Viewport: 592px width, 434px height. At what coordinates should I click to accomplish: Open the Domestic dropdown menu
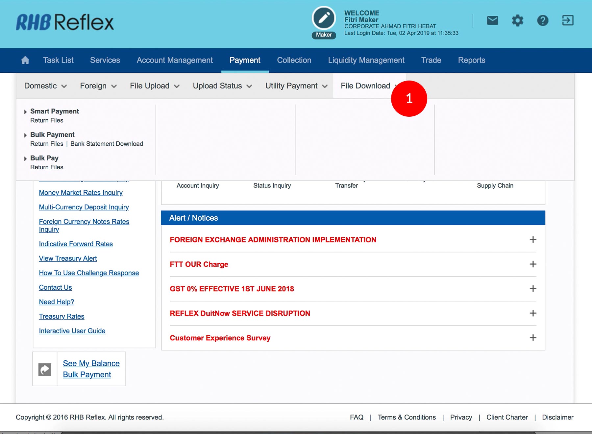point(45,86)
